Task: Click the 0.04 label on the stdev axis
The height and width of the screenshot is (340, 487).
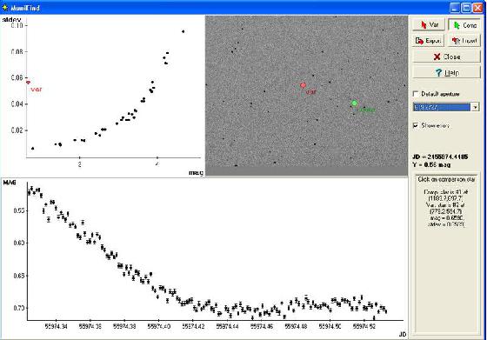Action: click(x=17, y=104)
